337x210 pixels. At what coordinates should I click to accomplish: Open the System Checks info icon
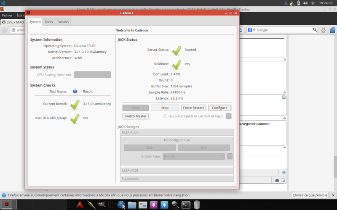(75, 92)
